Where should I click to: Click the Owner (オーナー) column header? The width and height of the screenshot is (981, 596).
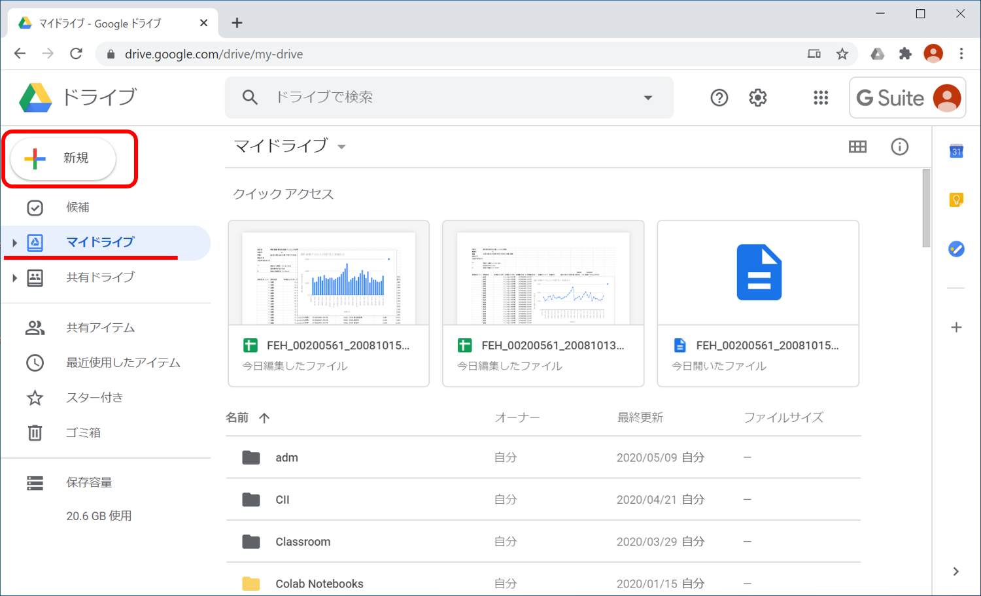click(x=517, y=417)
